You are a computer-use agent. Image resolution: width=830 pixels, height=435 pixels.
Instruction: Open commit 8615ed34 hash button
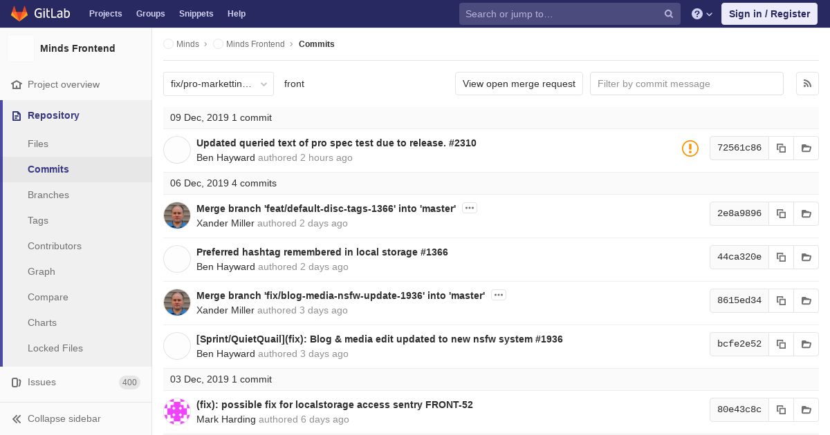pyautogui.click(x=739, y=300)
